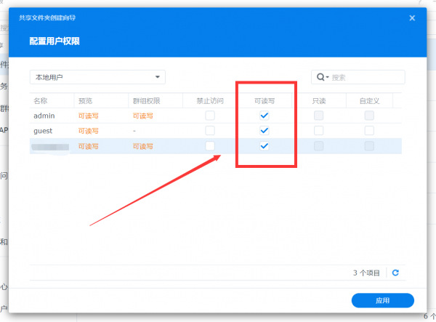Click the 应用 apply button

[383, 300]
